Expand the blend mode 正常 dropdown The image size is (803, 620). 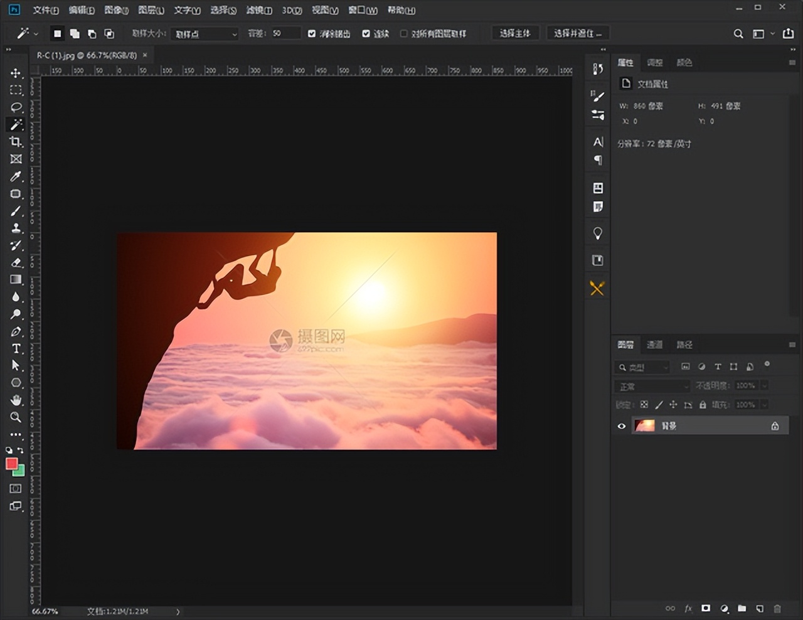click(652, 386)
